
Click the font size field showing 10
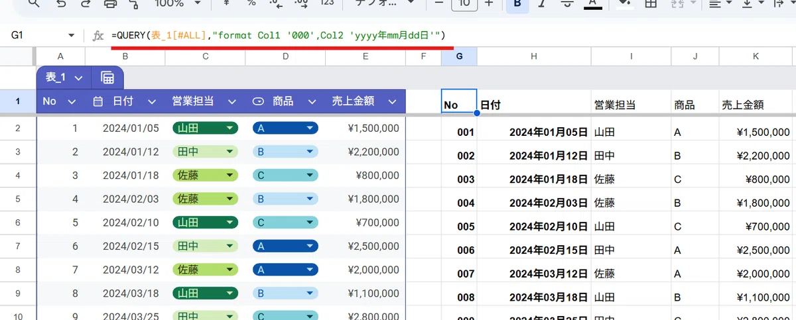point(464,4)
